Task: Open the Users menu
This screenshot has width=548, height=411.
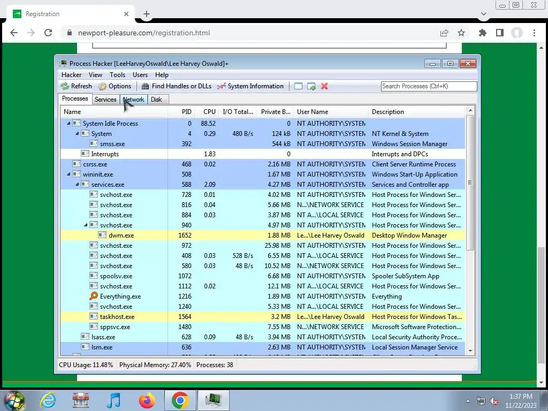Action: click(140, 75)
